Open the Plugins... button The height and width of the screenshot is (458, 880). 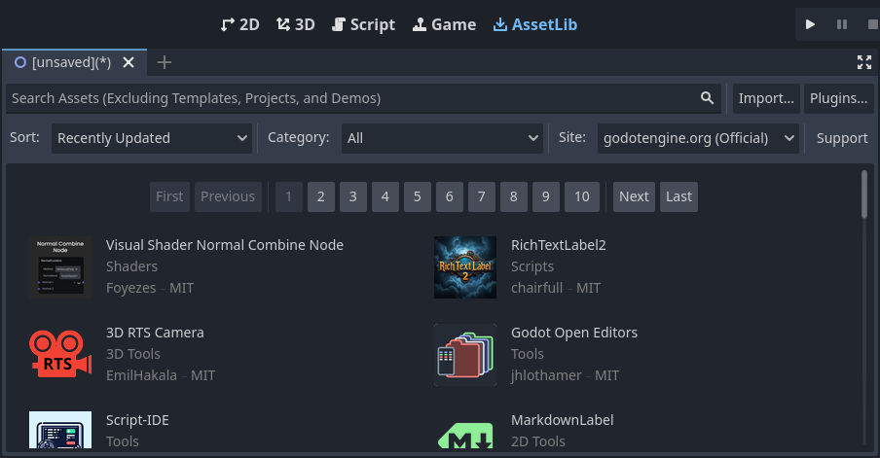(838, 98)
